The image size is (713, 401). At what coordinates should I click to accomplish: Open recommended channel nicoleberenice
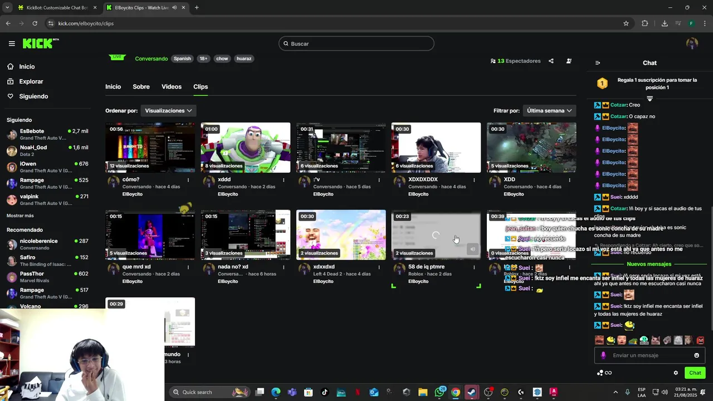pyautogui.click(x=47, y=244)
